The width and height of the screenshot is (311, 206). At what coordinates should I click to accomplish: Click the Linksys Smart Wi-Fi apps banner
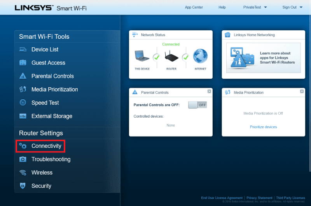[263, 58]
